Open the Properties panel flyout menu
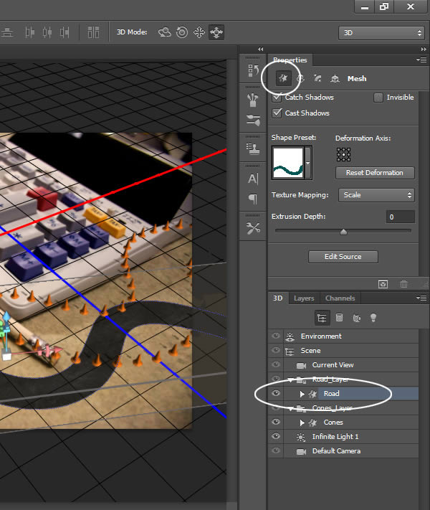 click(x=421, y=60)
